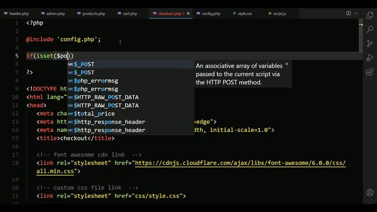Click the href="css/style.css" link line
377x212 pixels.
[111, 196]
